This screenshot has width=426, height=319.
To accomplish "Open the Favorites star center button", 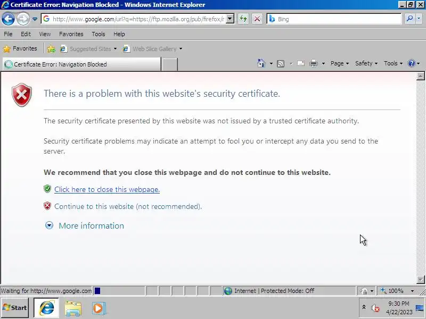I will (x=20, y=48).
